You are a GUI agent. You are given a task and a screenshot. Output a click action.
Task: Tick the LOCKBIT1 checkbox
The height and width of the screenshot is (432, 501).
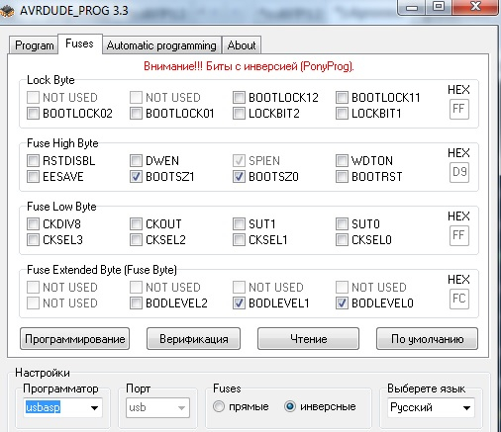coord(342,114)
